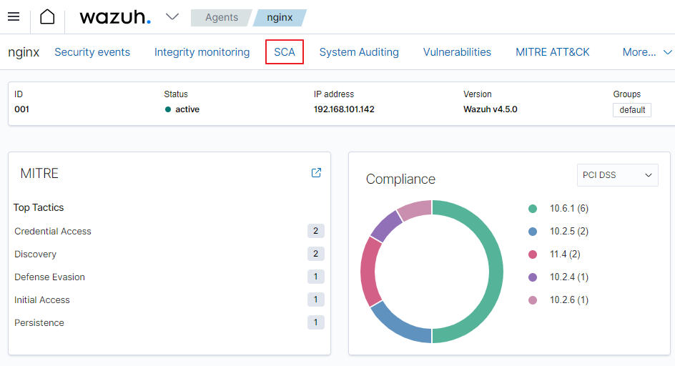This screenshot has height=366, width=675.
Task: Open the Agents breadcrumb
Action: [221, 18]
